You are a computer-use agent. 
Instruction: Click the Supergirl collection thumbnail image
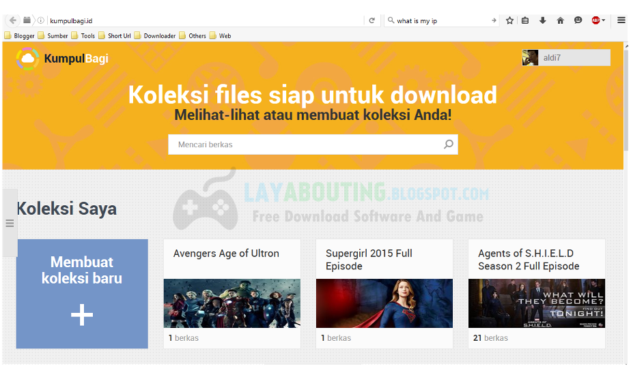click(x=384, y=303)
